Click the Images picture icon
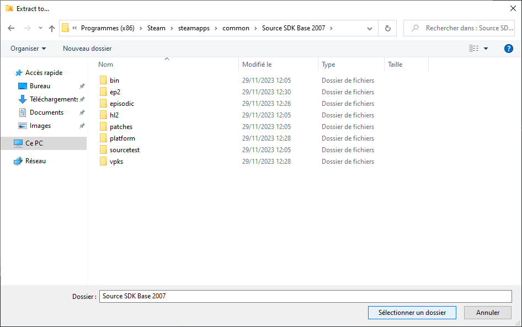This screenshot has width=522, height=327. pos(22,126)
